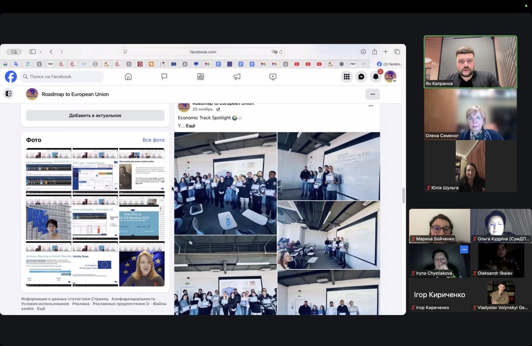Click the translate icon in address bar
This screenshot has width=532, height=346.
click(274, 52)
